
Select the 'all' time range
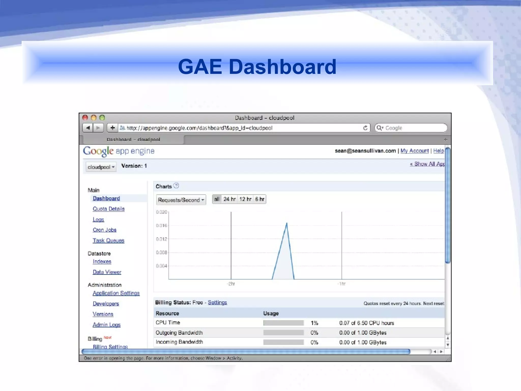pyautogui.click(x=217, y=199)
